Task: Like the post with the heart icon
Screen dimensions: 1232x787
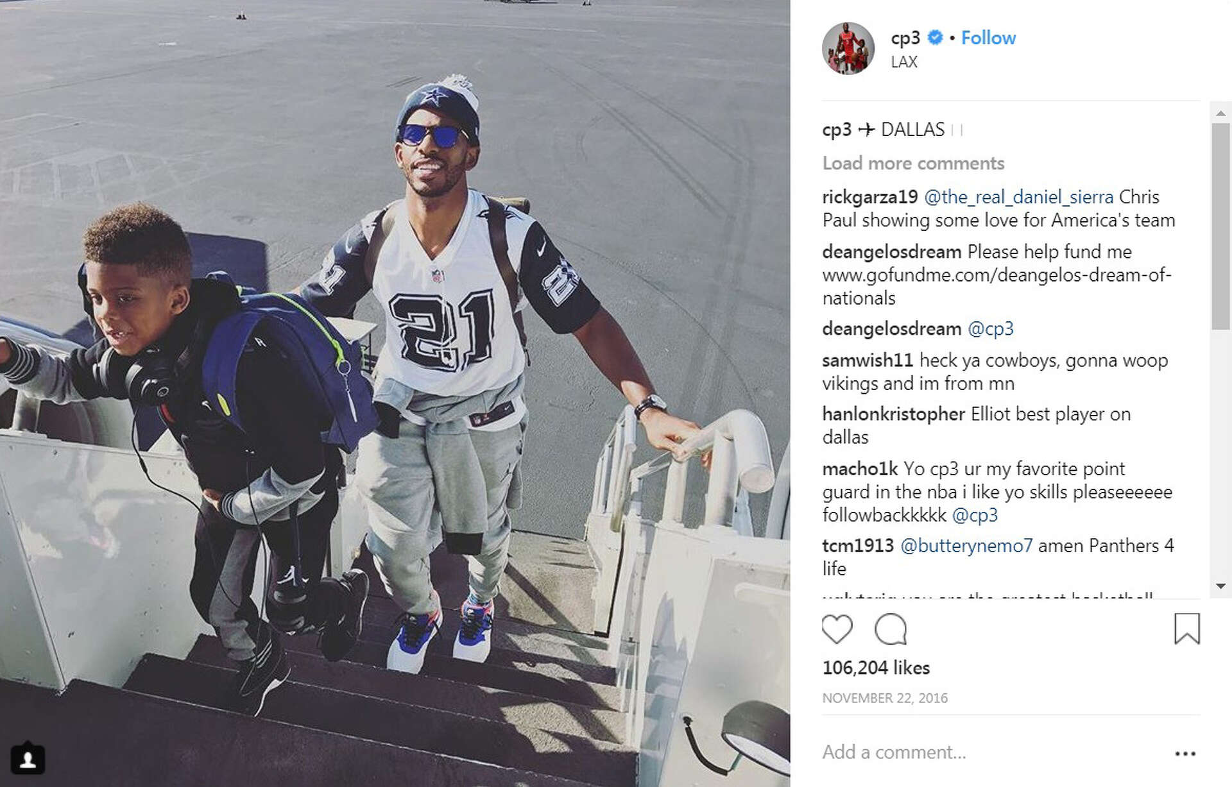Action: click(x=837, y=629)
